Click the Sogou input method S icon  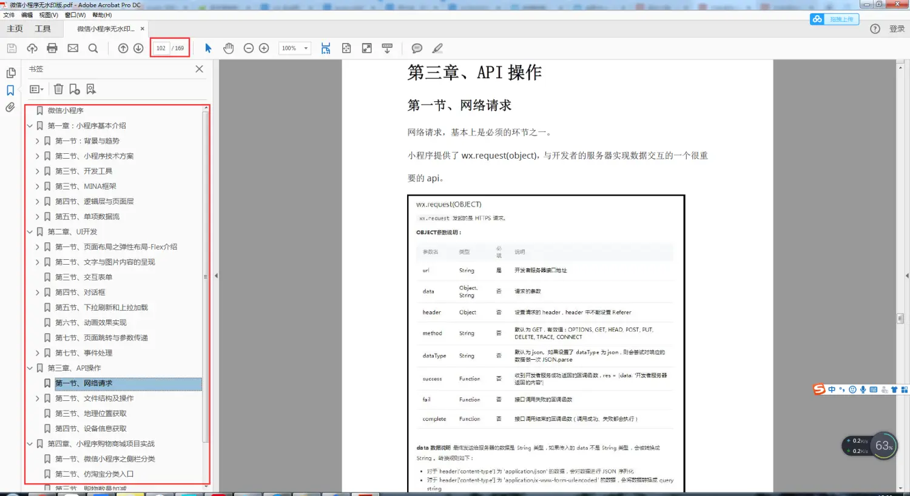coord(820,389)
